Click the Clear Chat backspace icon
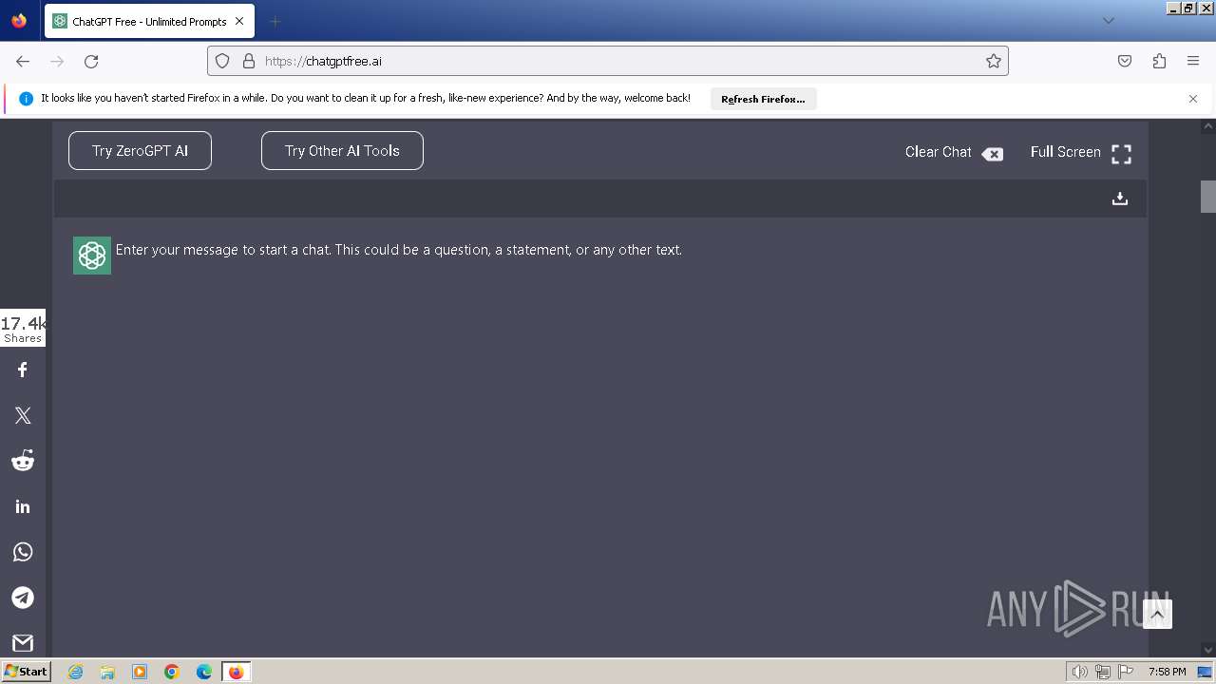Viewport: 1216px width, 684px height. 992,154
